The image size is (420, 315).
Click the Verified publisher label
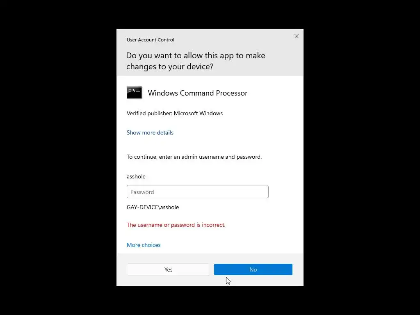(x=149, y=113)
